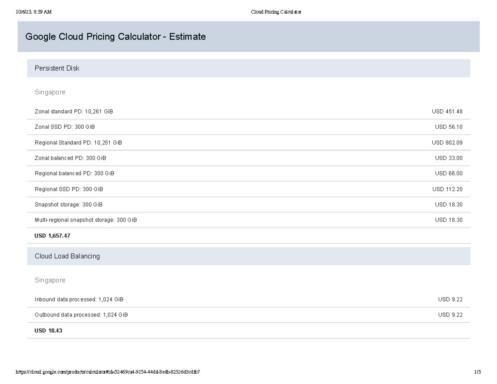Click the USD 902.09 price
497x384 pixels.
coord(447,142)
